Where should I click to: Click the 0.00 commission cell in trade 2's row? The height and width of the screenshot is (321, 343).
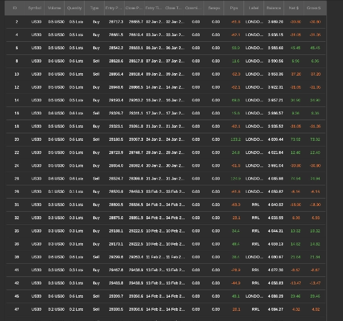point(196,22)
